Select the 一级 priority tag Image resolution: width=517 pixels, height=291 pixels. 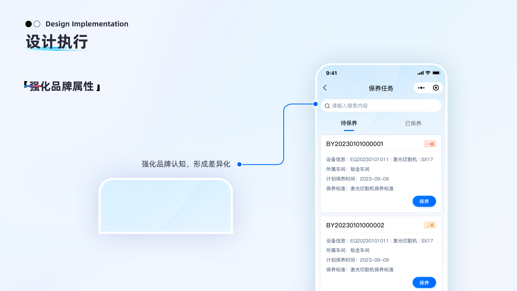click(430, 144)
